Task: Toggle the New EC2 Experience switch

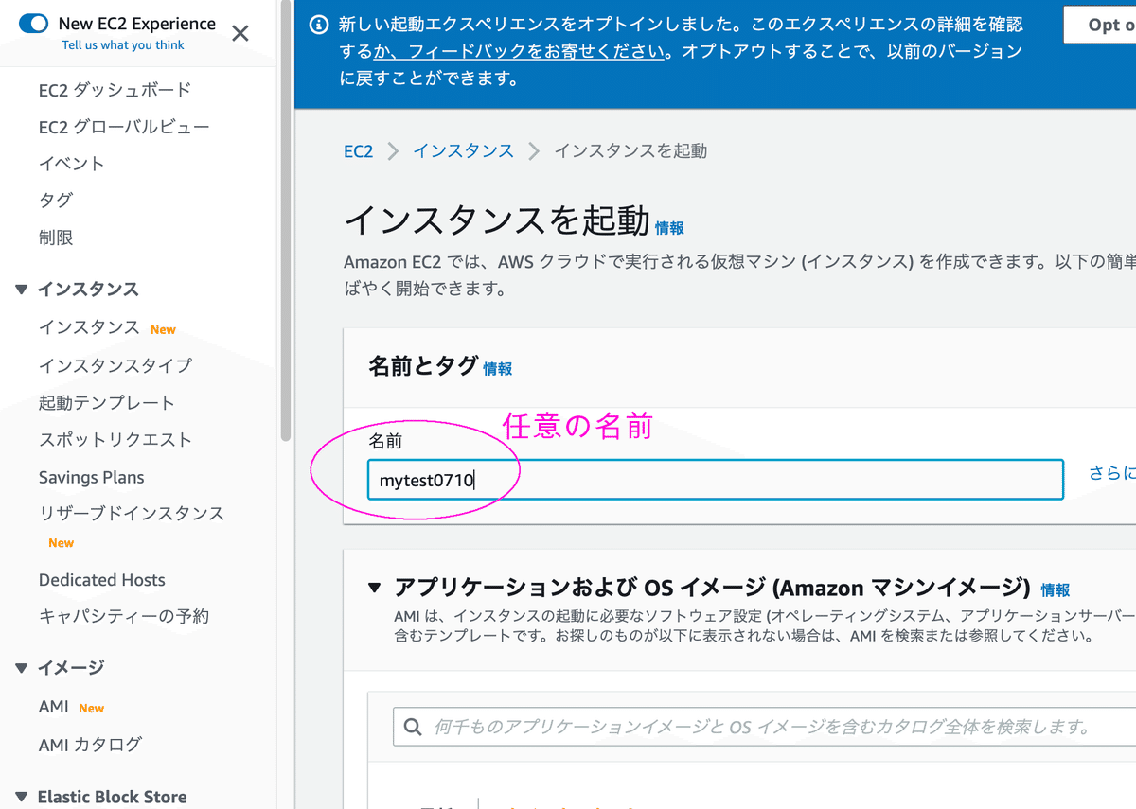Action: 33,24
